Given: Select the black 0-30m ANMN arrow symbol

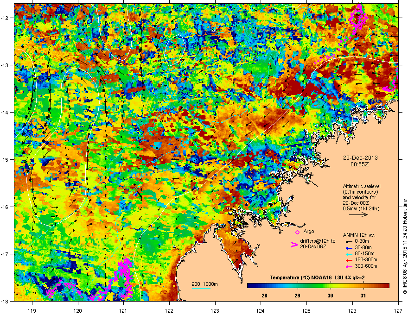Looking at the screenshot, I should tap(349, 241).
